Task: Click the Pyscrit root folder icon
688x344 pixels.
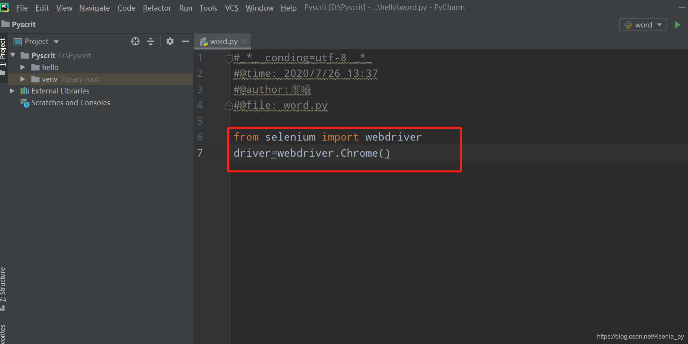Action: point(25,55)
